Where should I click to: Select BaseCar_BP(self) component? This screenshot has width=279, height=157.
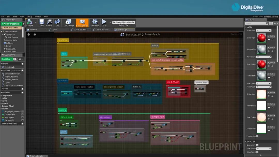tap(11, 28)
